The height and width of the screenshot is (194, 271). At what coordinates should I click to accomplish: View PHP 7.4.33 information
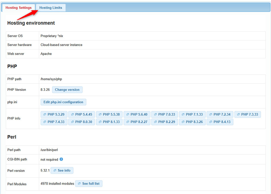(54, 122)
